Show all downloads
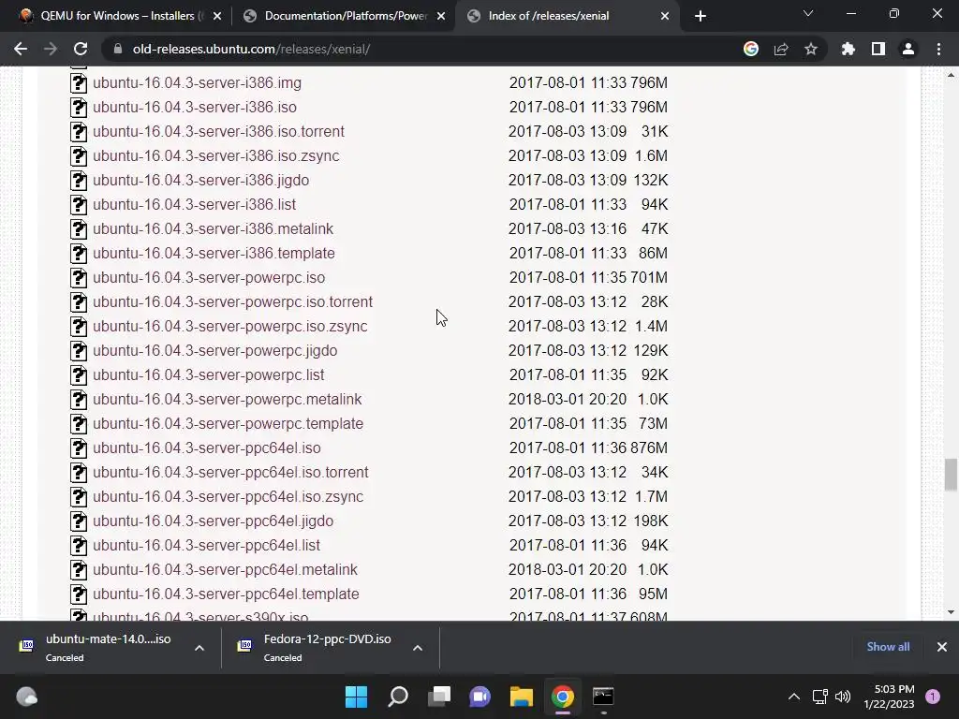Screen dimensions: 959x719 (888, 647)
